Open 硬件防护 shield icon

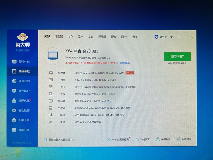pos(14,91)
